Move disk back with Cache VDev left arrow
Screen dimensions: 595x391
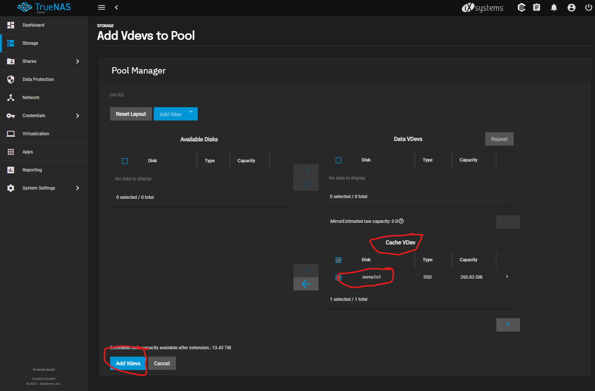point(306,284)
